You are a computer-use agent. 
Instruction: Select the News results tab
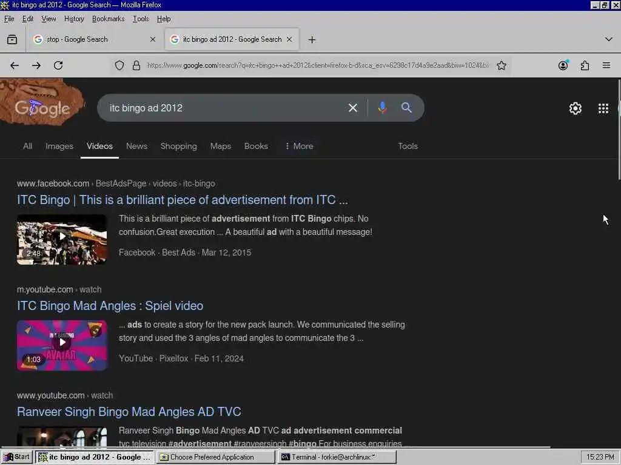pyautogui.click(x=136, y=147)
